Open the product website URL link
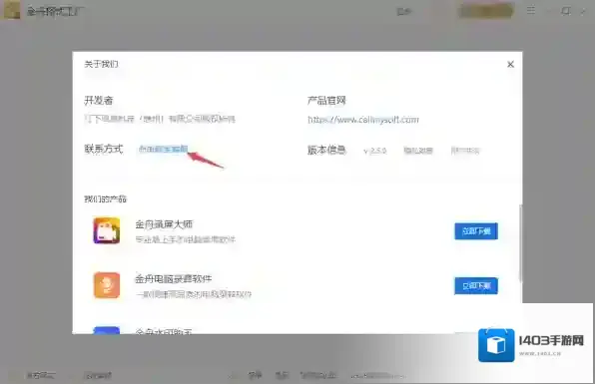The image size is (595, 384). pos(363,120)
